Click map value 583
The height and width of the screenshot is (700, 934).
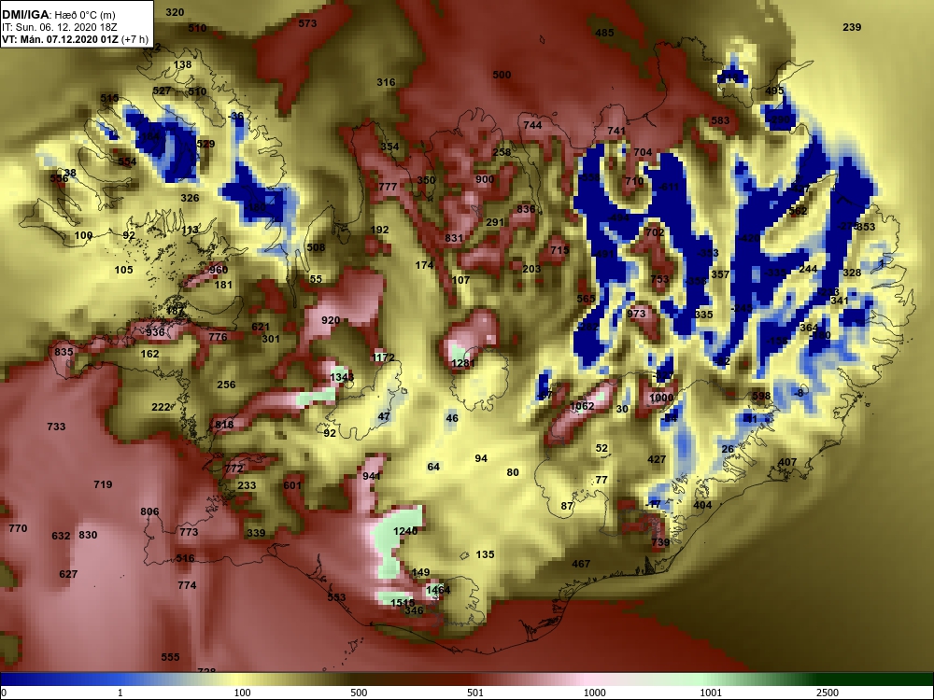[720, 120]
